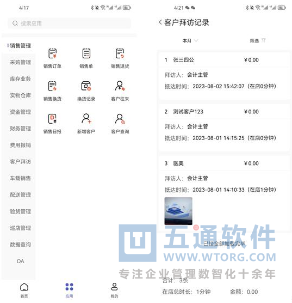The width and height of the screenshot is (292, 303).
Task: Go back from 客户拜访记录 page
Action: coord(160,22)
